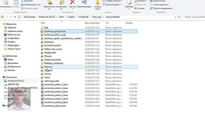Click Выделить все in the ribbon

pos(157,1)
